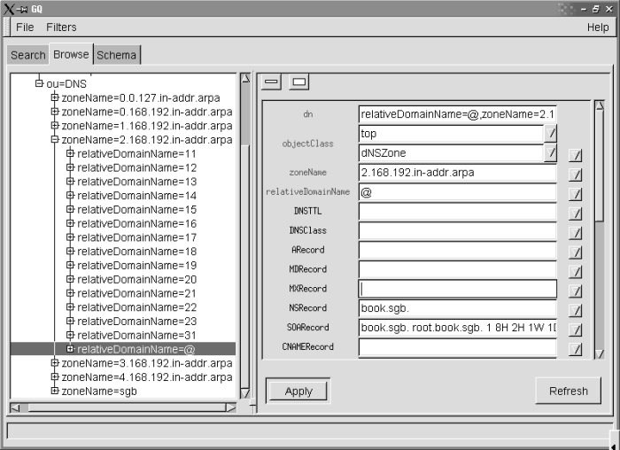620x450 pixels.
Task: Collapse the zoneName=2.168.192.in-addr.arpa node
Action: point(55,139)
